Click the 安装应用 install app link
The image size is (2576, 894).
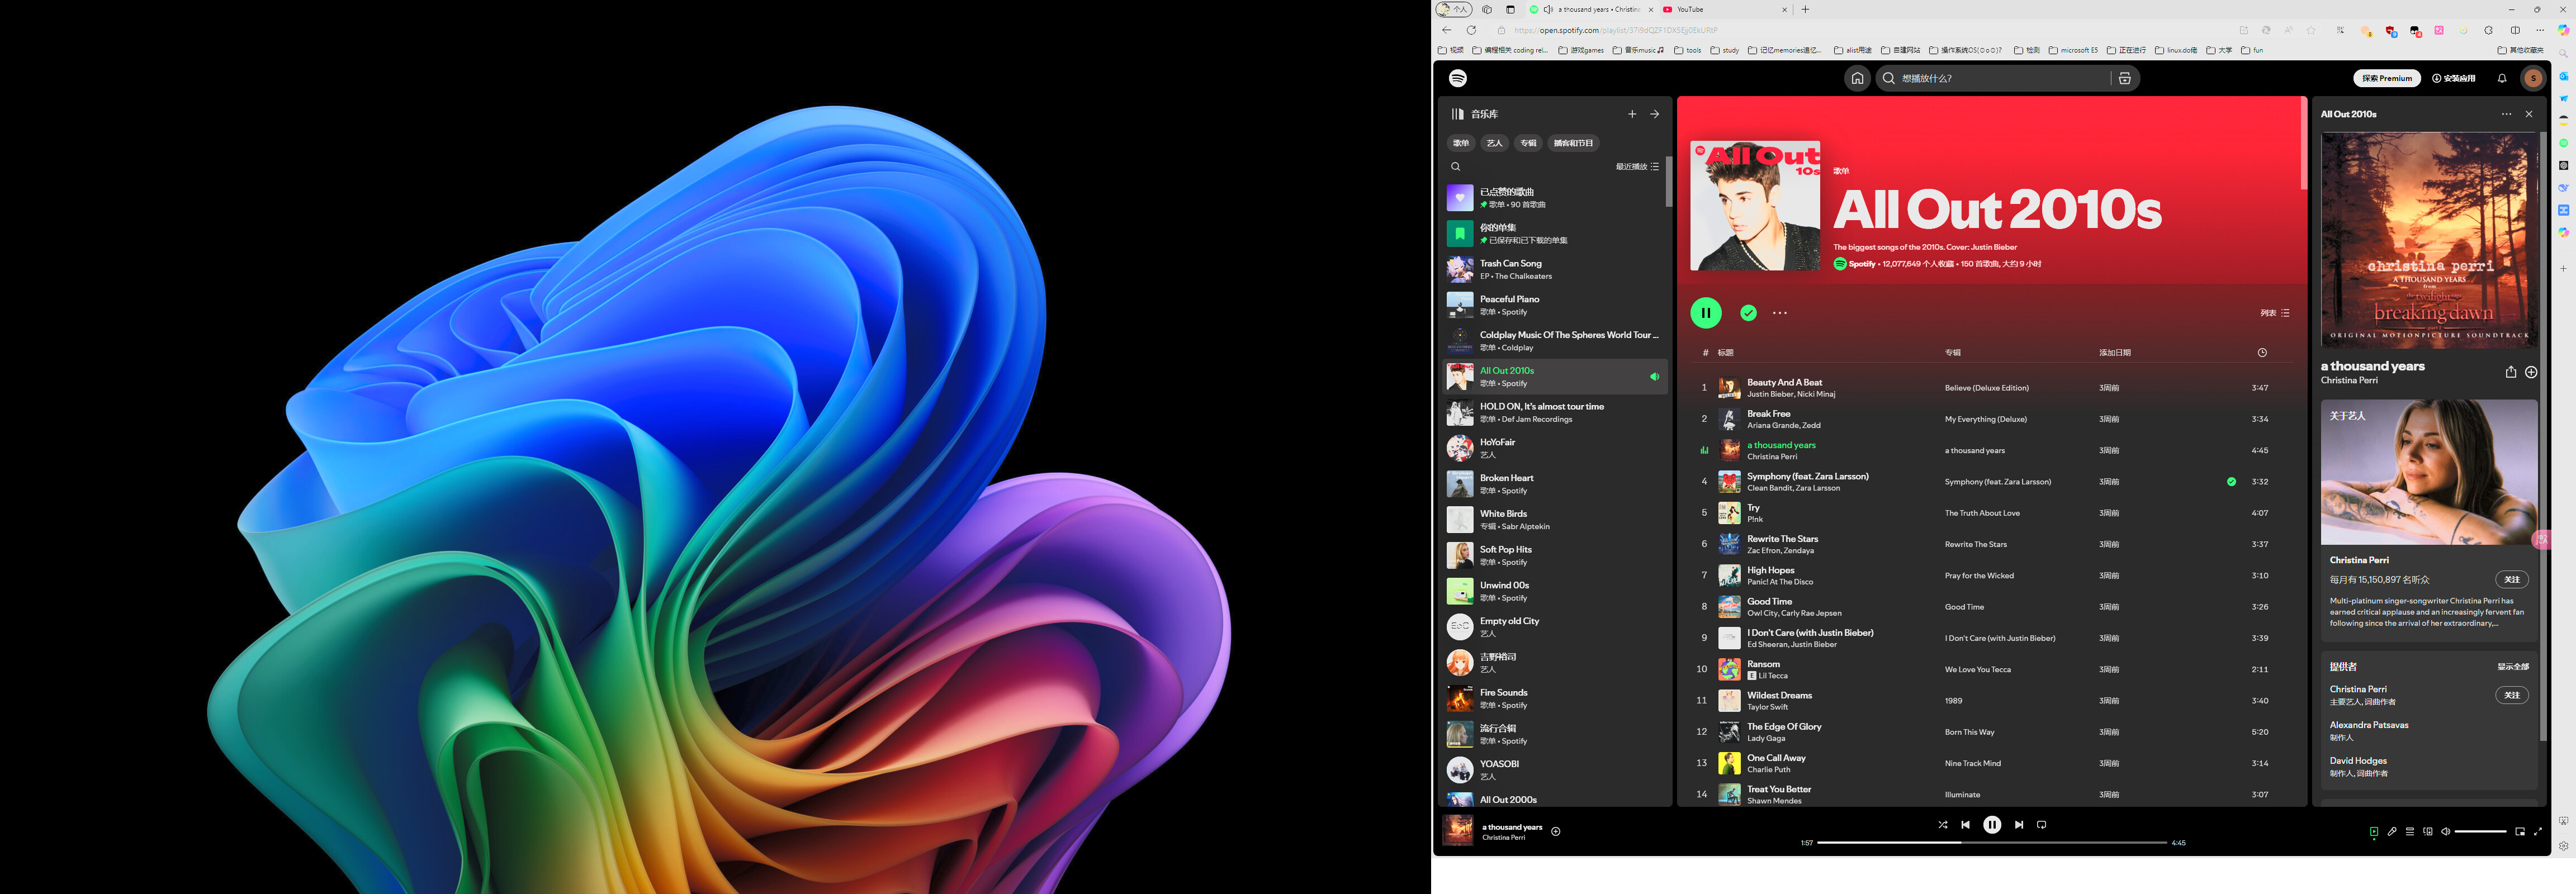tap(2454, 78)
